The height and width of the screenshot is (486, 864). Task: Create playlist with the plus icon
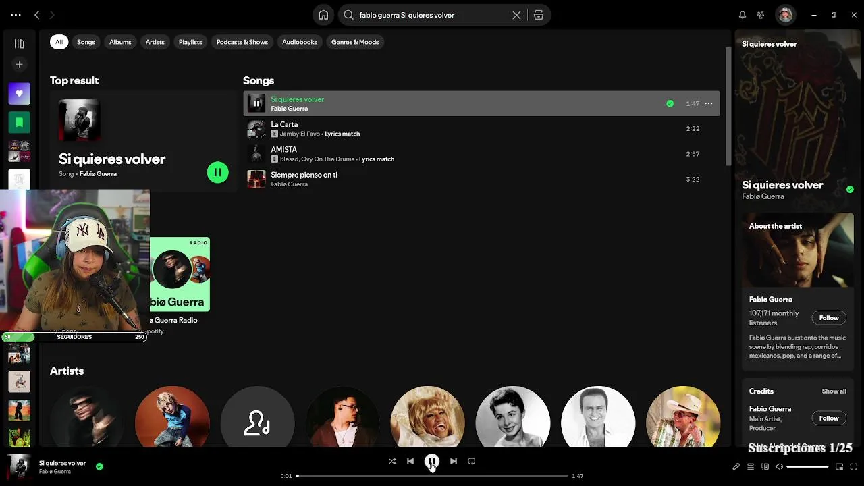pos(19,64)
